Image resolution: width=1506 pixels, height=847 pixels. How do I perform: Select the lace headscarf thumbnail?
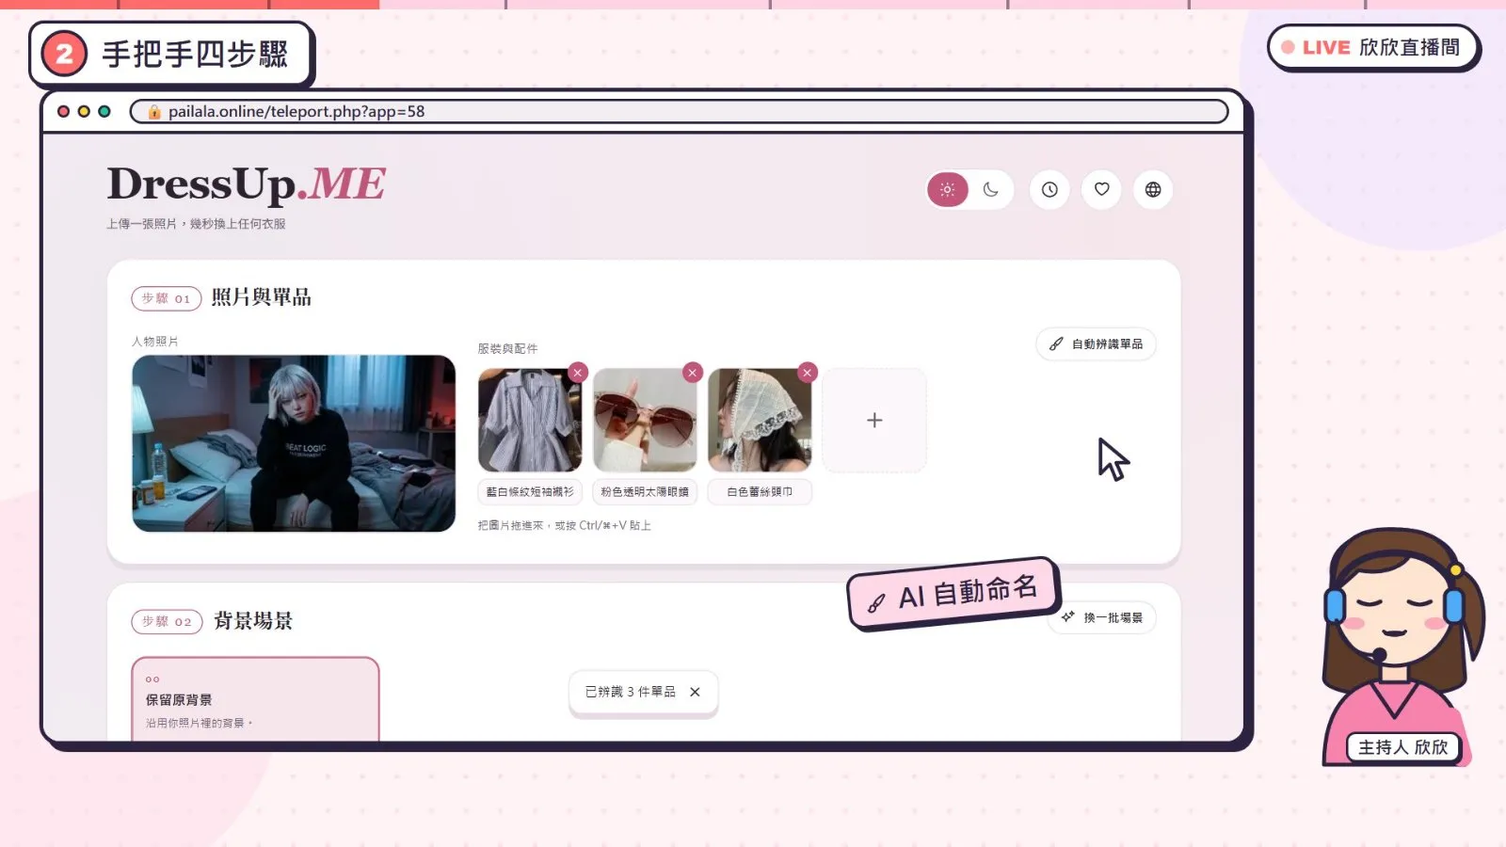click(760, 420)
